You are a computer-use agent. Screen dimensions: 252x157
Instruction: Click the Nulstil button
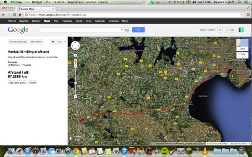point(33,82)
